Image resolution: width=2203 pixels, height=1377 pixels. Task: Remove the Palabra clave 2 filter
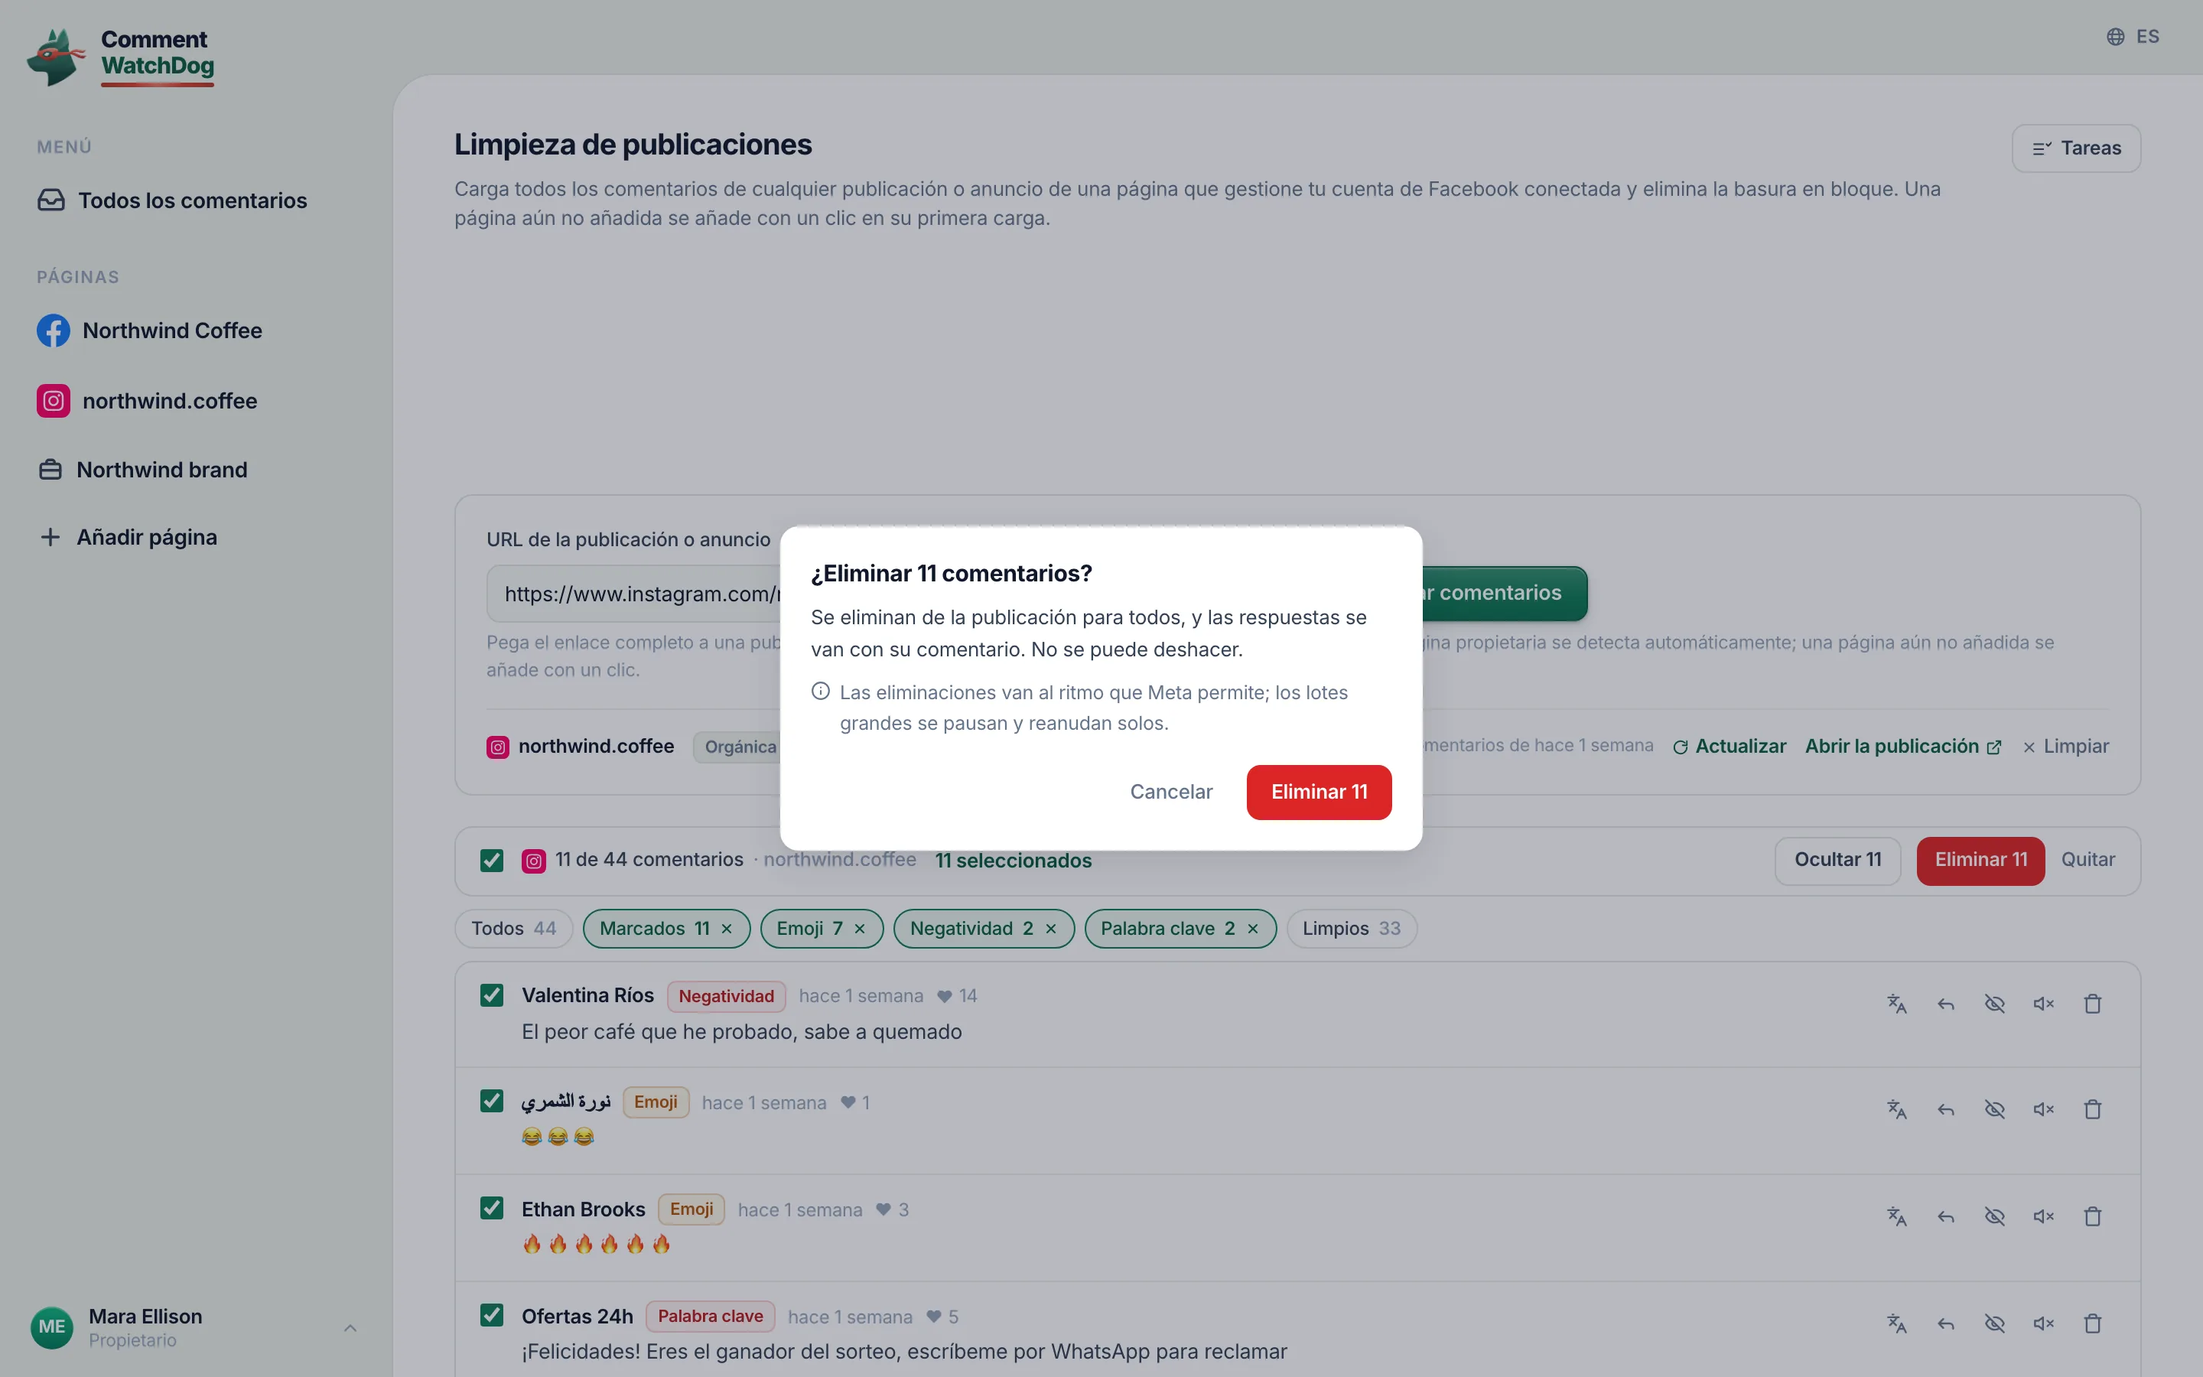1253,929
